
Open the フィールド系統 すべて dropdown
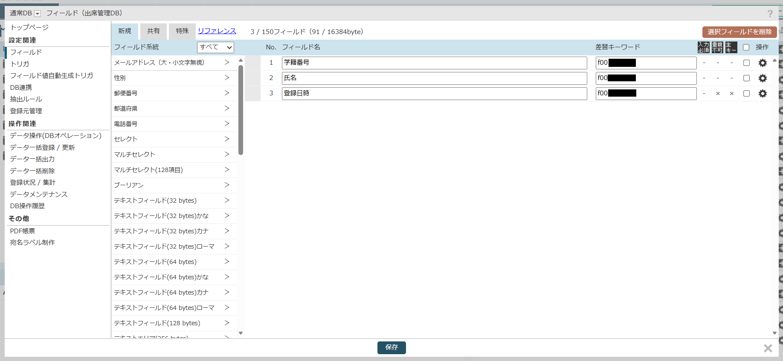215,47
